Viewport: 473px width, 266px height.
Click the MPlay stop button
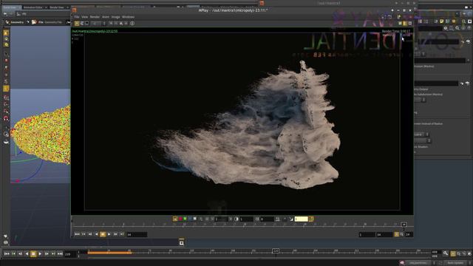click(103, 234)
